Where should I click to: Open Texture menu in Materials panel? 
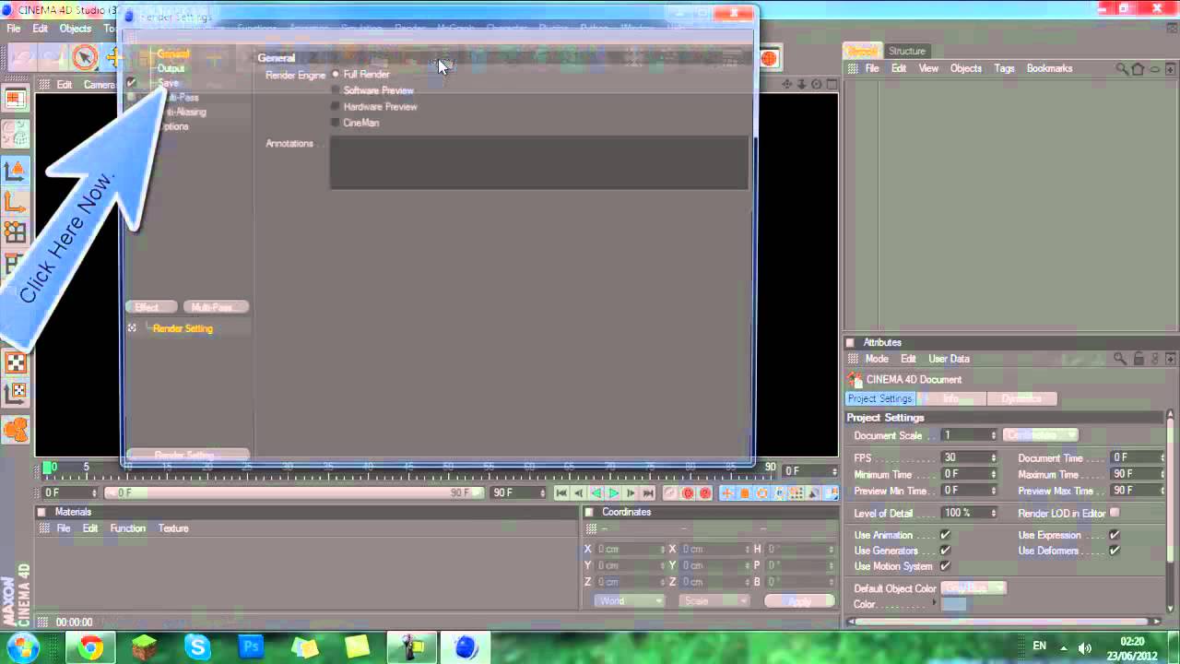(x=173, y=528)
